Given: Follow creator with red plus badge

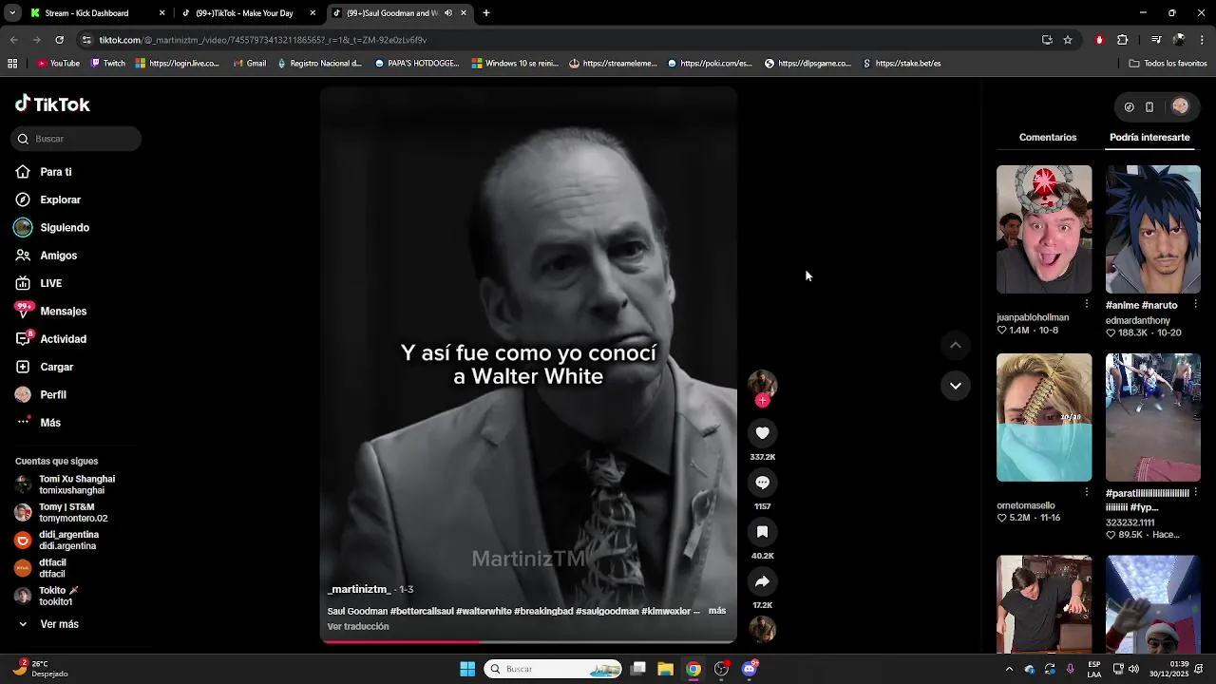Looking at the screenshot, I should [x=762, y=401].
